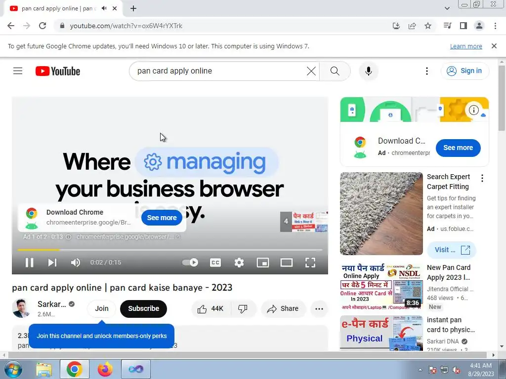
Task: Clear the YouTube search query
Action: coord(311,71)
